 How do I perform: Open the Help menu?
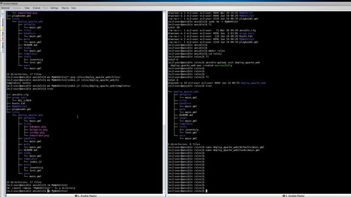[73, 8]
